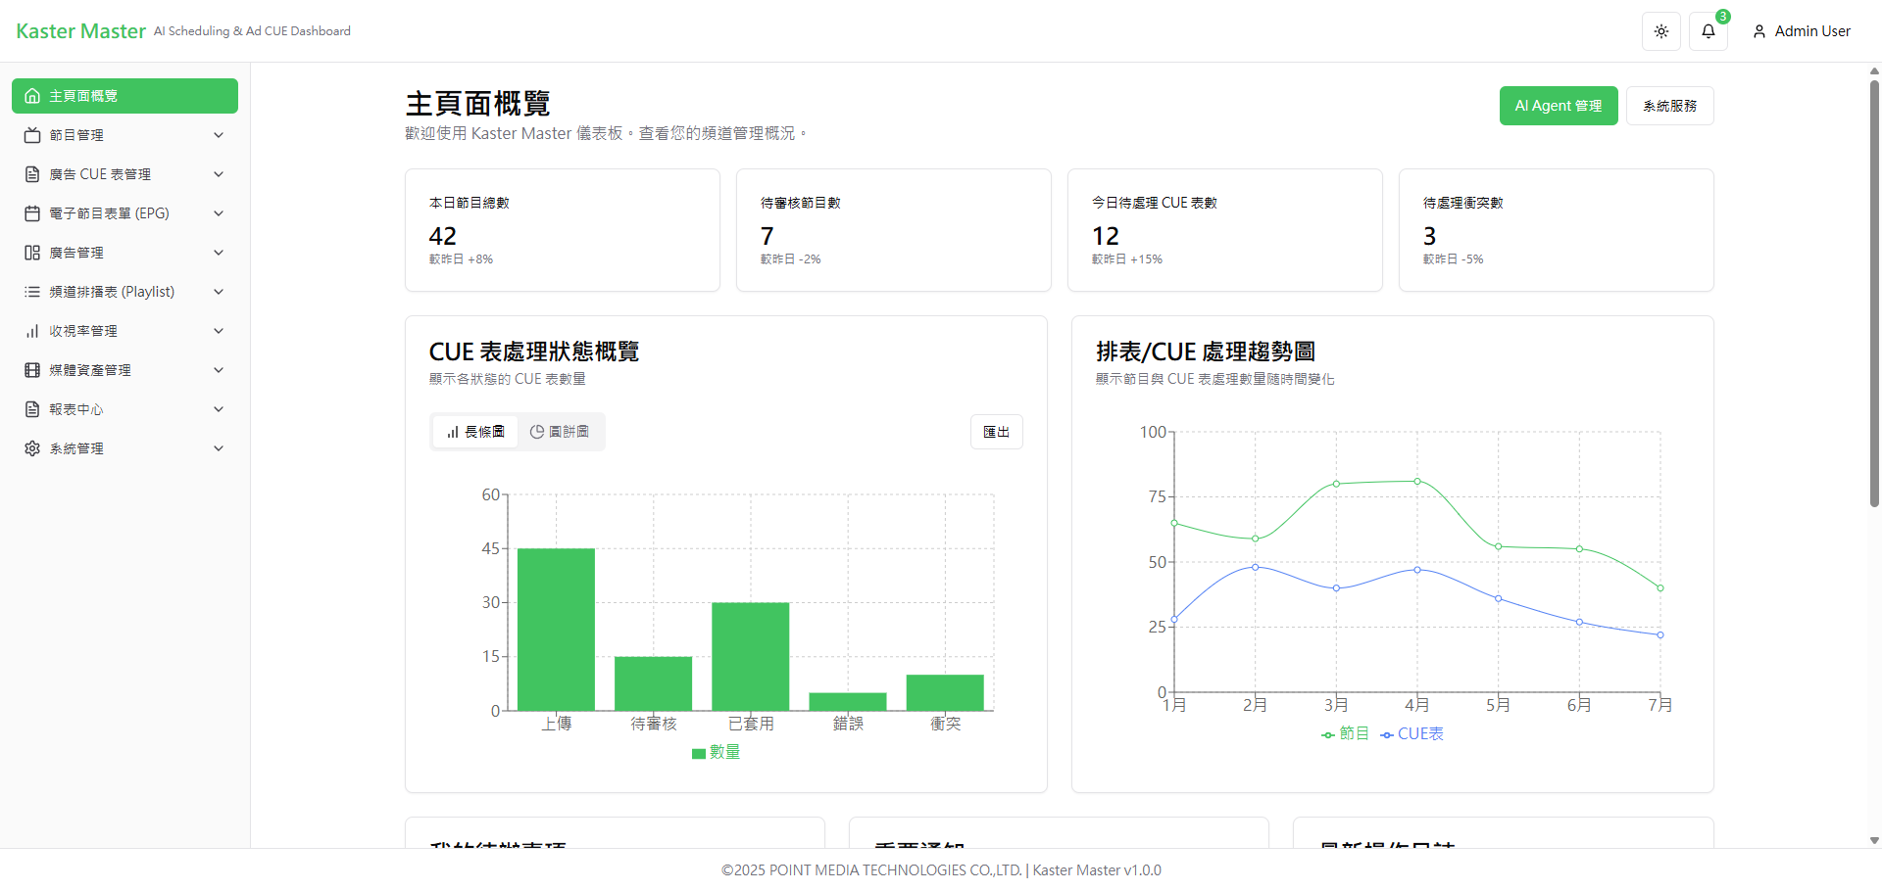Expand the 廣告管理 chevron
1882x891 pixels.
219,253
